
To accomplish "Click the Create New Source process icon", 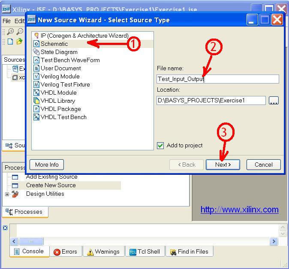I will (x=15, y=185).
